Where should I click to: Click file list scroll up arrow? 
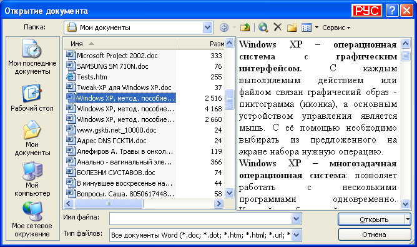[x=229, y=43]
